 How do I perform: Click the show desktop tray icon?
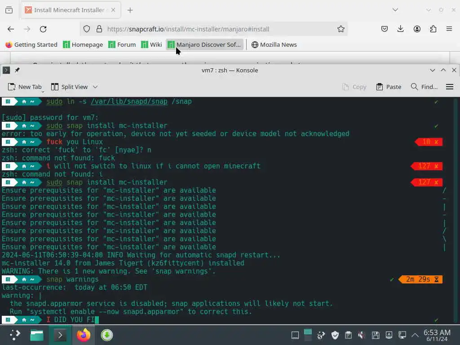click(x=295, y=335)
